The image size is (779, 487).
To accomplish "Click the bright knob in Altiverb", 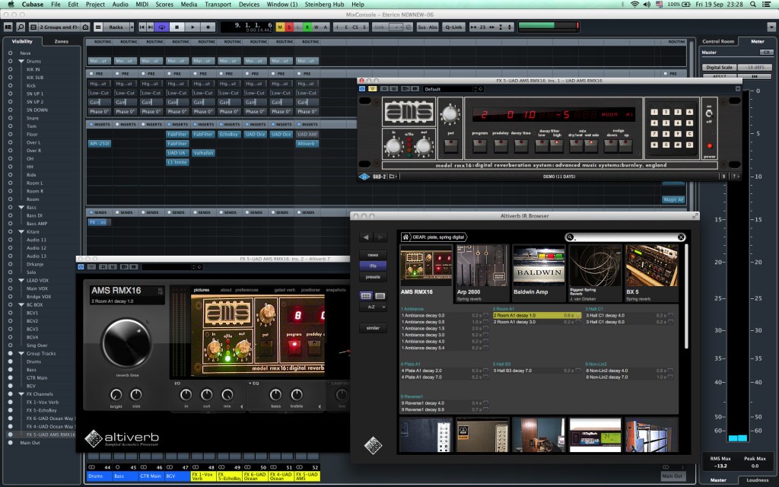I will [116, 395].
